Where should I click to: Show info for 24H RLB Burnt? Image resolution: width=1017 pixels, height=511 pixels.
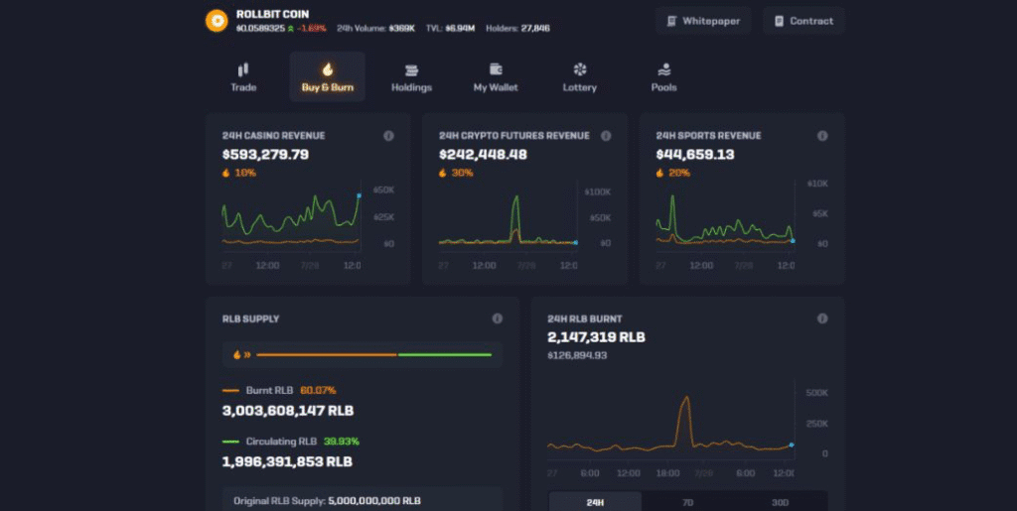[x=822, y=319]
